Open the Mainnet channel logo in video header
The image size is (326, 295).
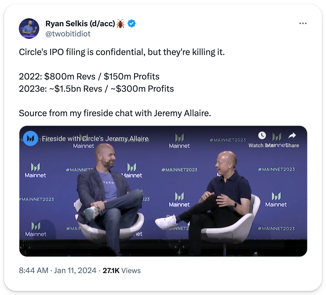click(31, 139)
